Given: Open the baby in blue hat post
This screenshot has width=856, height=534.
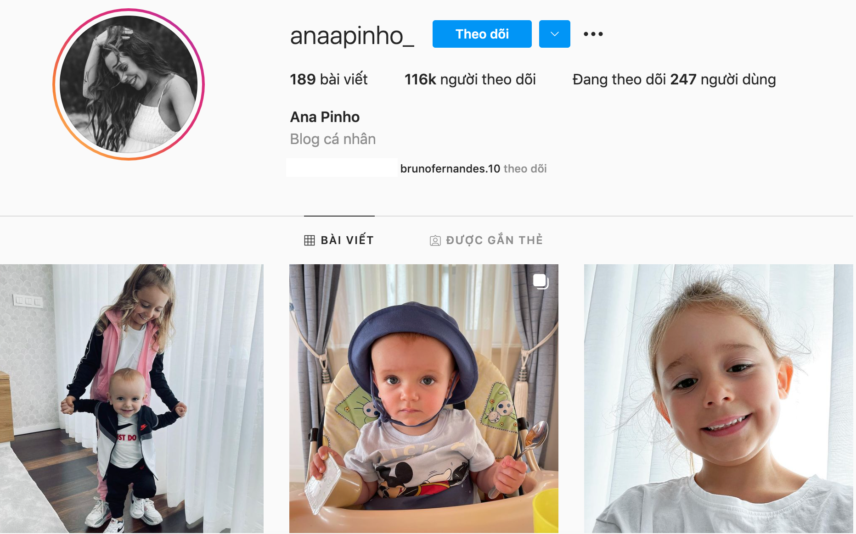Looking at the screenshot, I should [423, 399].
